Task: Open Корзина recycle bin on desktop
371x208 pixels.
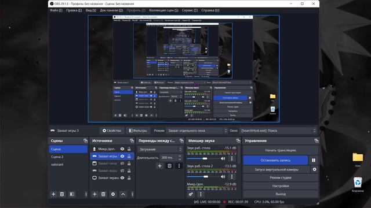Action: pos(358,185)
